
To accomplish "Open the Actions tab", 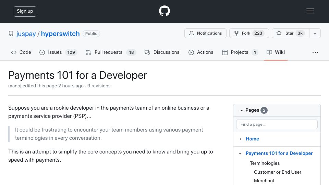I will pos(201,52).
